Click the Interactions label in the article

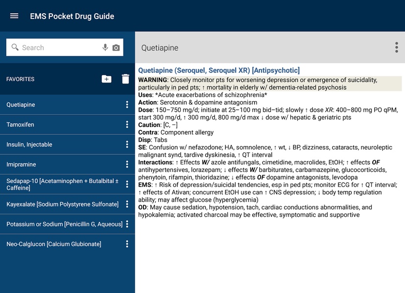(156, 162)
